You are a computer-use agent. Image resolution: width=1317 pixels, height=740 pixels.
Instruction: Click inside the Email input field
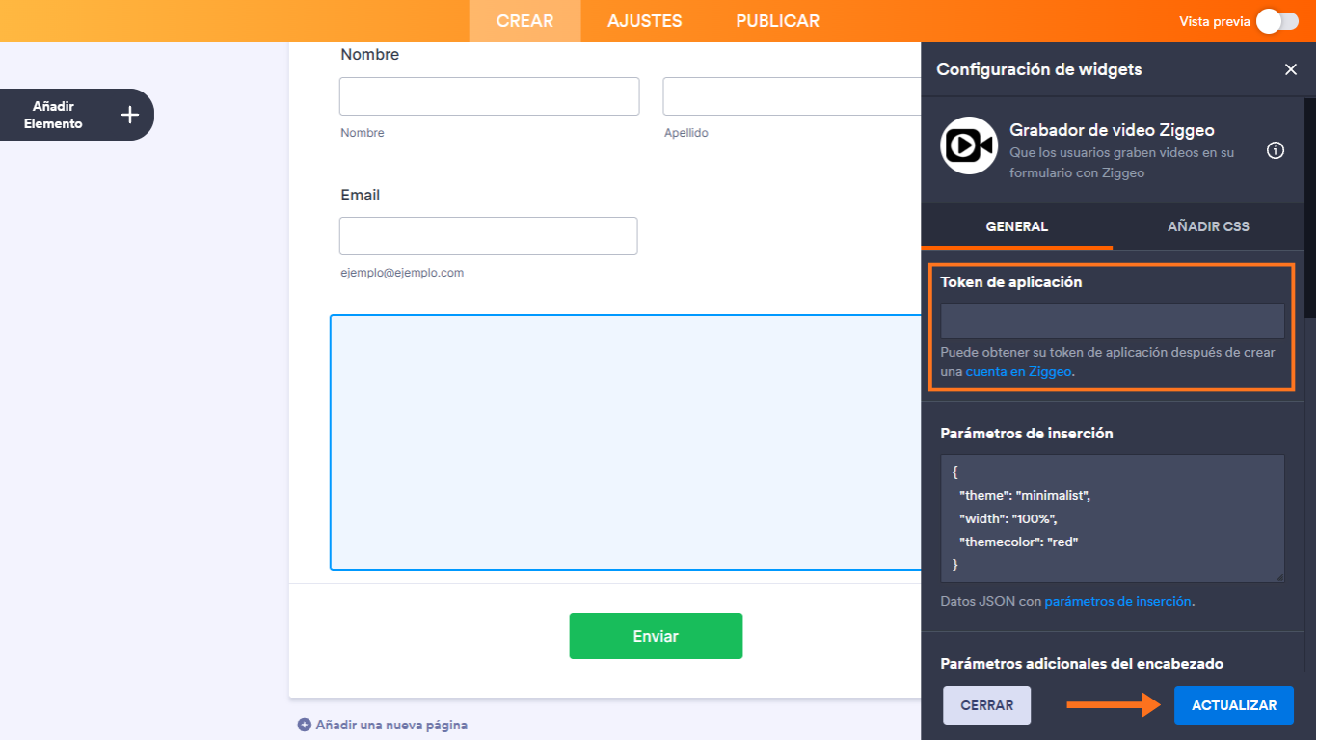488,236
